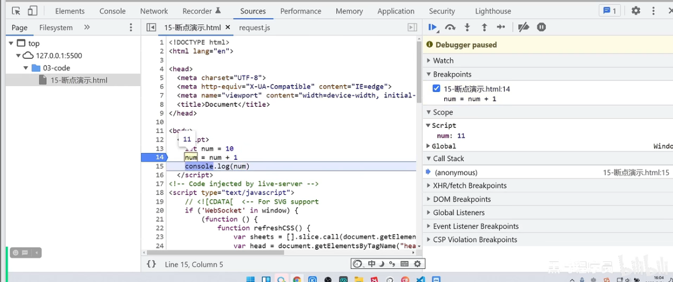Click the num: 11 scope value
Viewport: 673px width, 282px height.
click(x=451, y=136)
